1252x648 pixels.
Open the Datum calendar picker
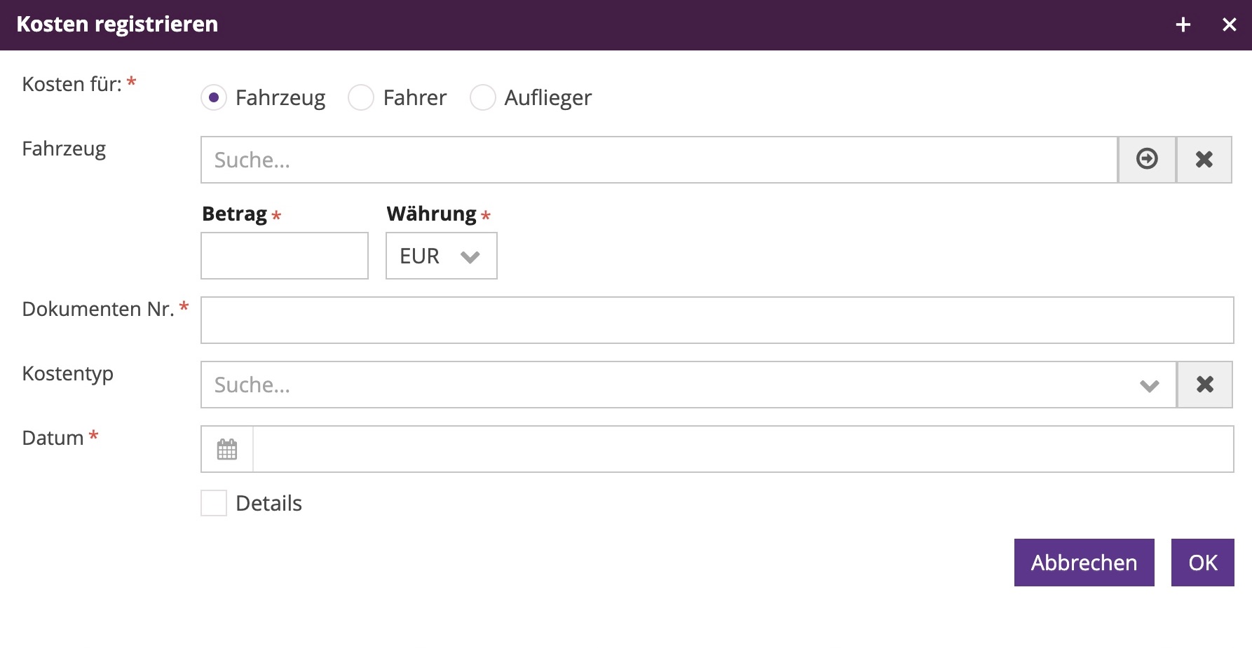(227, 449)
